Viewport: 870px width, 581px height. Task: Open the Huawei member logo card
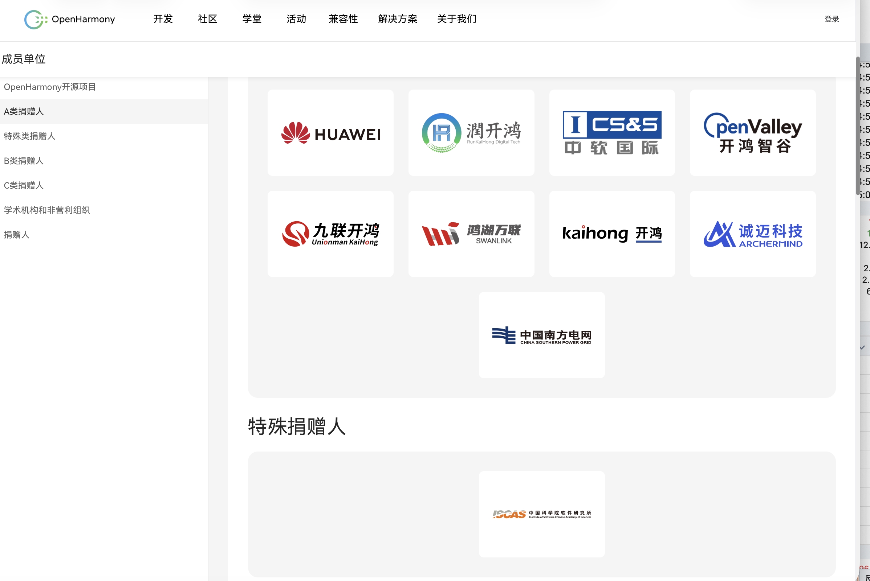coord(330,133)
